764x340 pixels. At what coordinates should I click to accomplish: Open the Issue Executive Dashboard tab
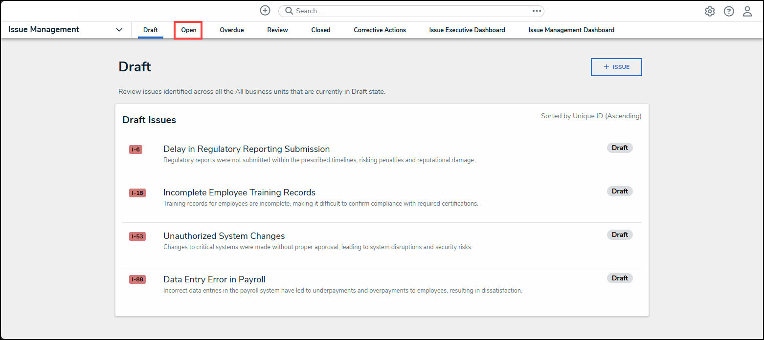tap(467, 30)
